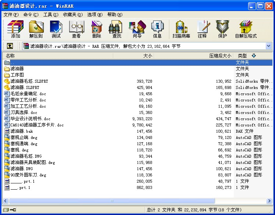Select file 塞规通端.dwg

point(24,144)
